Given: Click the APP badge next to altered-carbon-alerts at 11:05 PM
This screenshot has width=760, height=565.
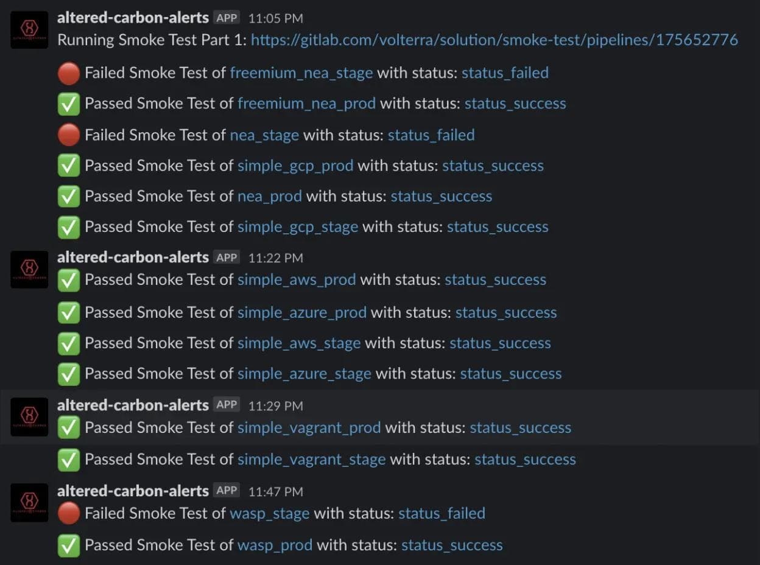Looking at the screenshot, I should pos(226,18).
